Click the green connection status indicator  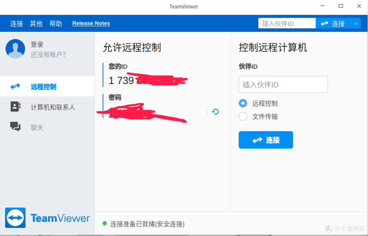(105, 223)
